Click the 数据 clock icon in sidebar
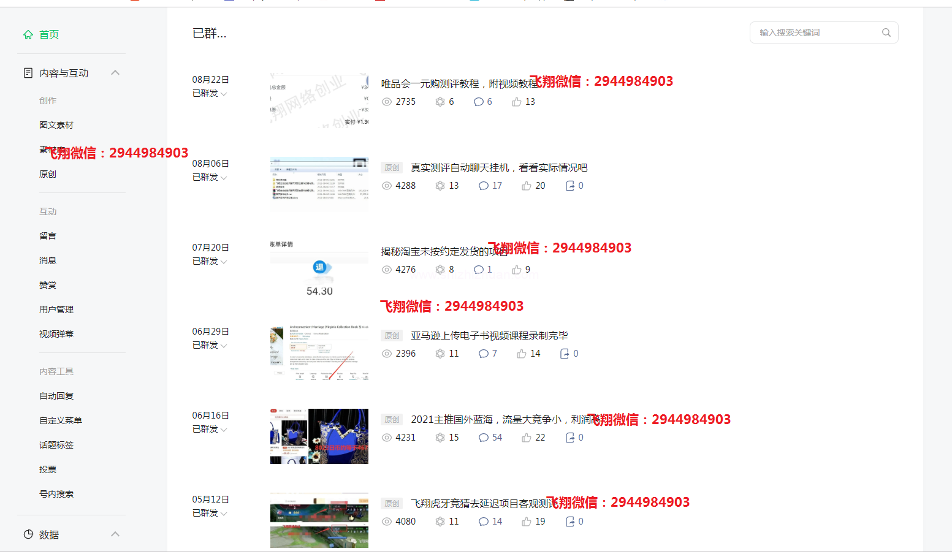This screenshot has width=952, height=554. (28, 534)
